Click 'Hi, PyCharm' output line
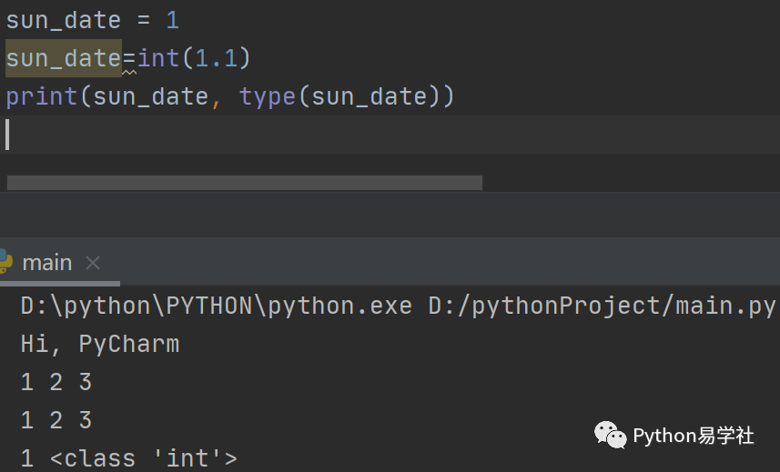The width and height of the screenshot is (780, 472). pyautogui.click(x=99, y=344)
